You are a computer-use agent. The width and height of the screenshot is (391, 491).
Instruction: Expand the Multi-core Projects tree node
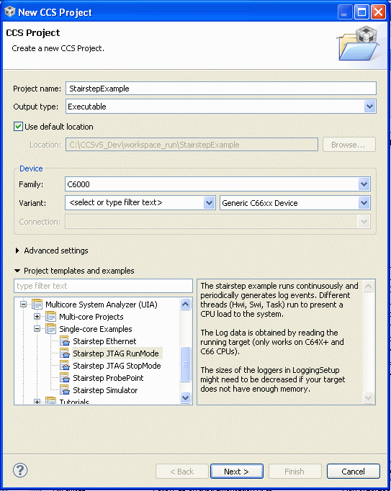pyautogui.click(x=37, y=317)
